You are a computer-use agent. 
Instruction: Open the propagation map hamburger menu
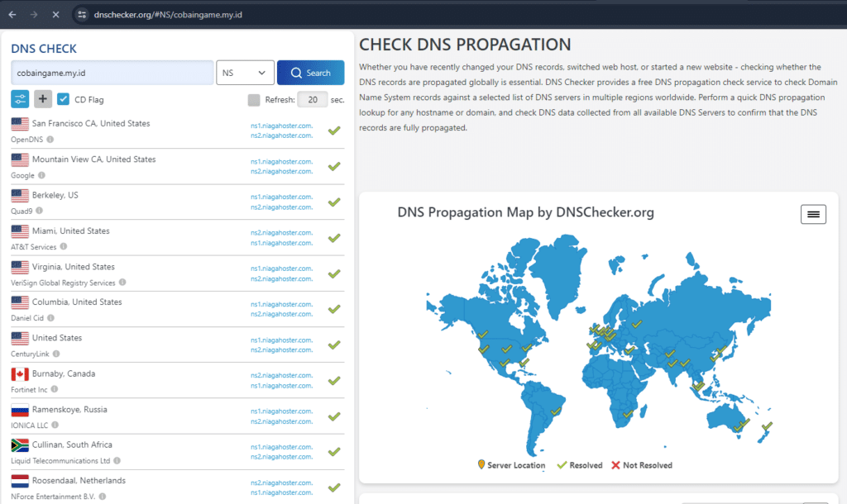813,213
